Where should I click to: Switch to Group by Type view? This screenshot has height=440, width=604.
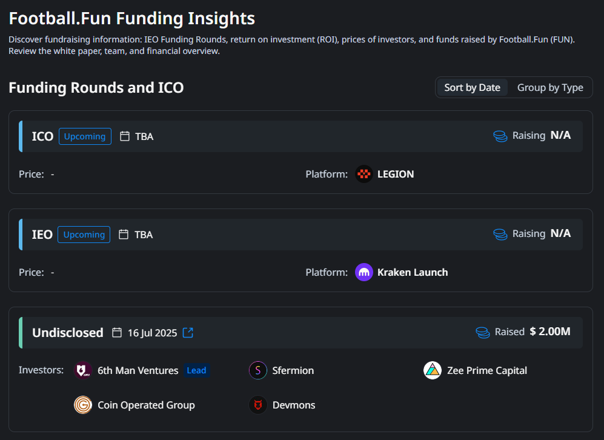coord(550,87)
